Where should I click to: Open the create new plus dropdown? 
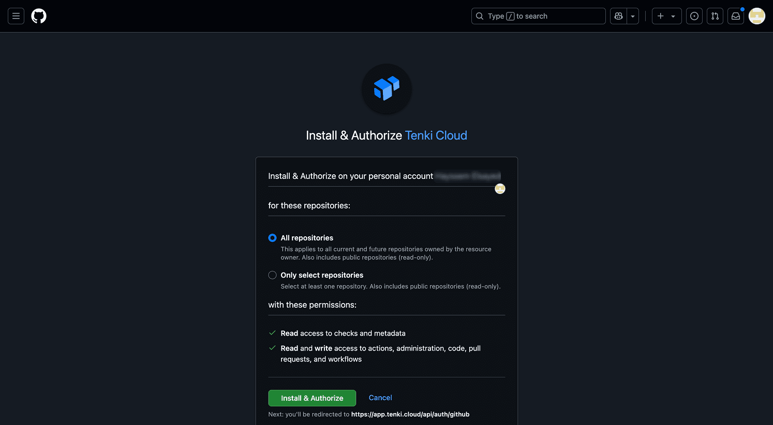tap(666, 16)
